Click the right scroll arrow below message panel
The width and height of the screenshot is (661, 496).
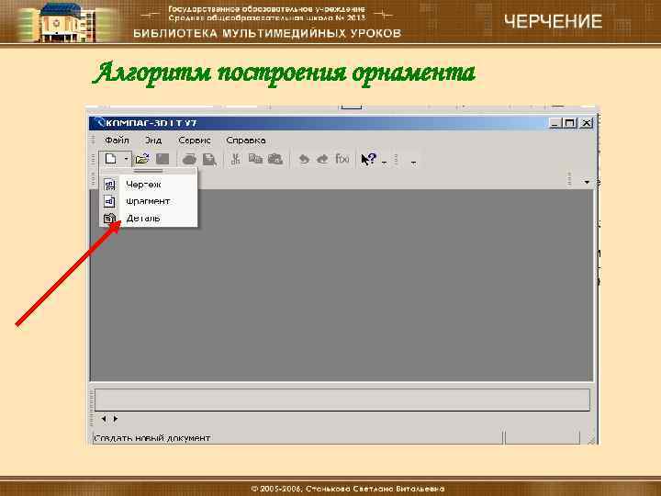click(115, 419)
